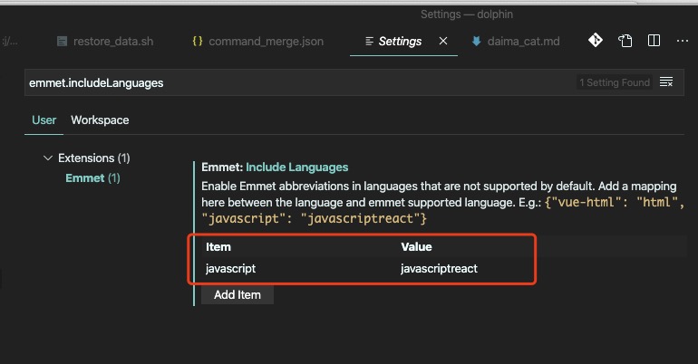Click the 1 Setting Found label
Viewport: 698px width, 364px height.
(x=615, y=82)
